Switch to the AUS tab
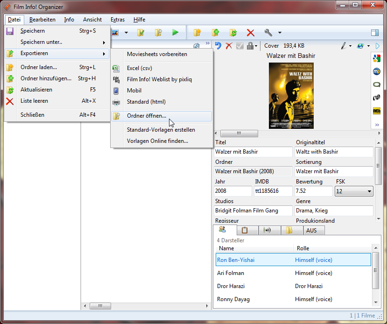The height and width of the screenshot is (324, 387). (314, 231)
